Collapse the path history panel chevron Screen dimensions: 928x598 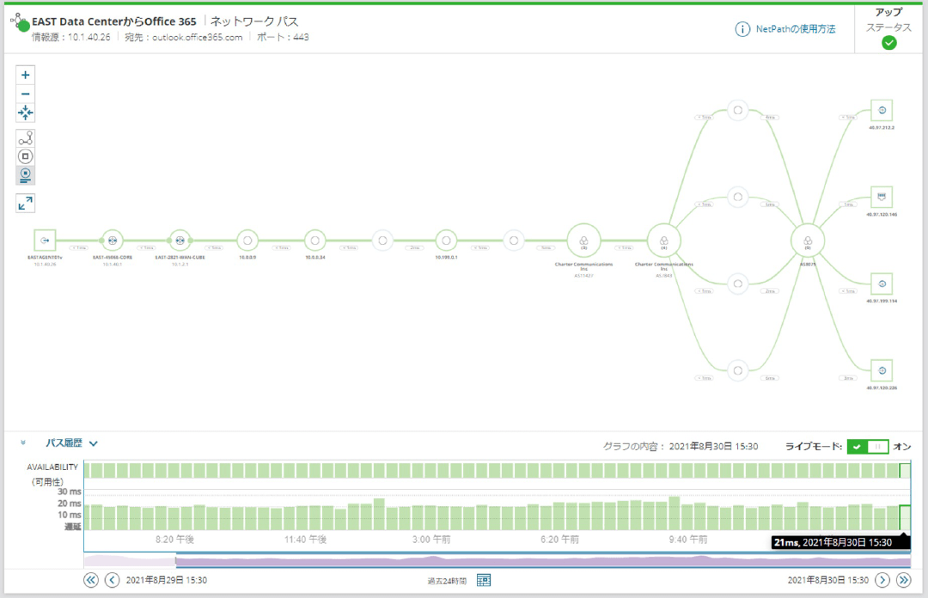(x=23, y=442)
